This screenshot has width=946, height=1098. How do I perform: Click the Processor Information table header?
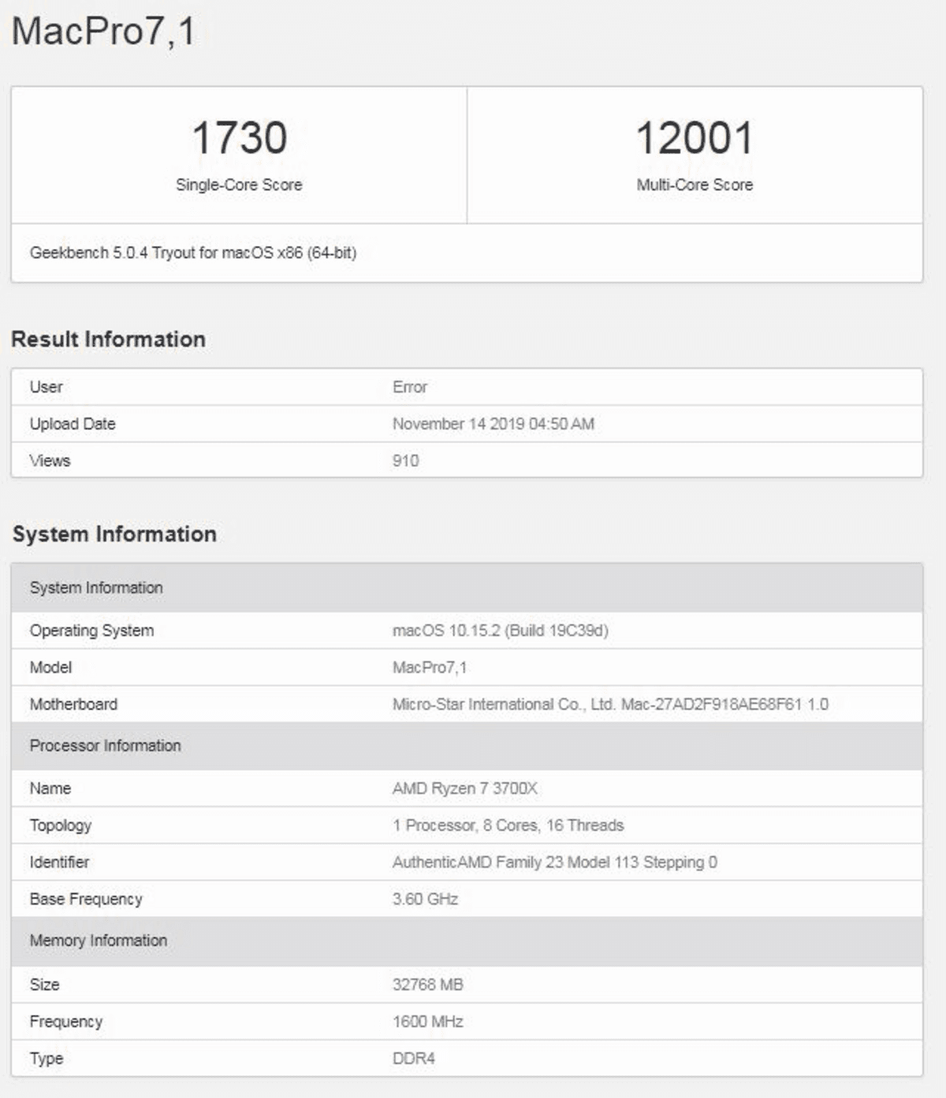click(467, 746)
